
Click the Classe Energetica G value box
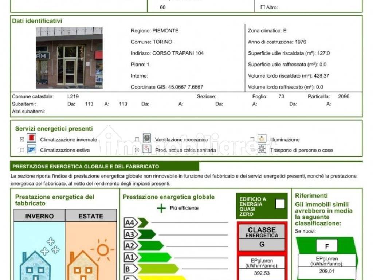[x=262, y=244]
